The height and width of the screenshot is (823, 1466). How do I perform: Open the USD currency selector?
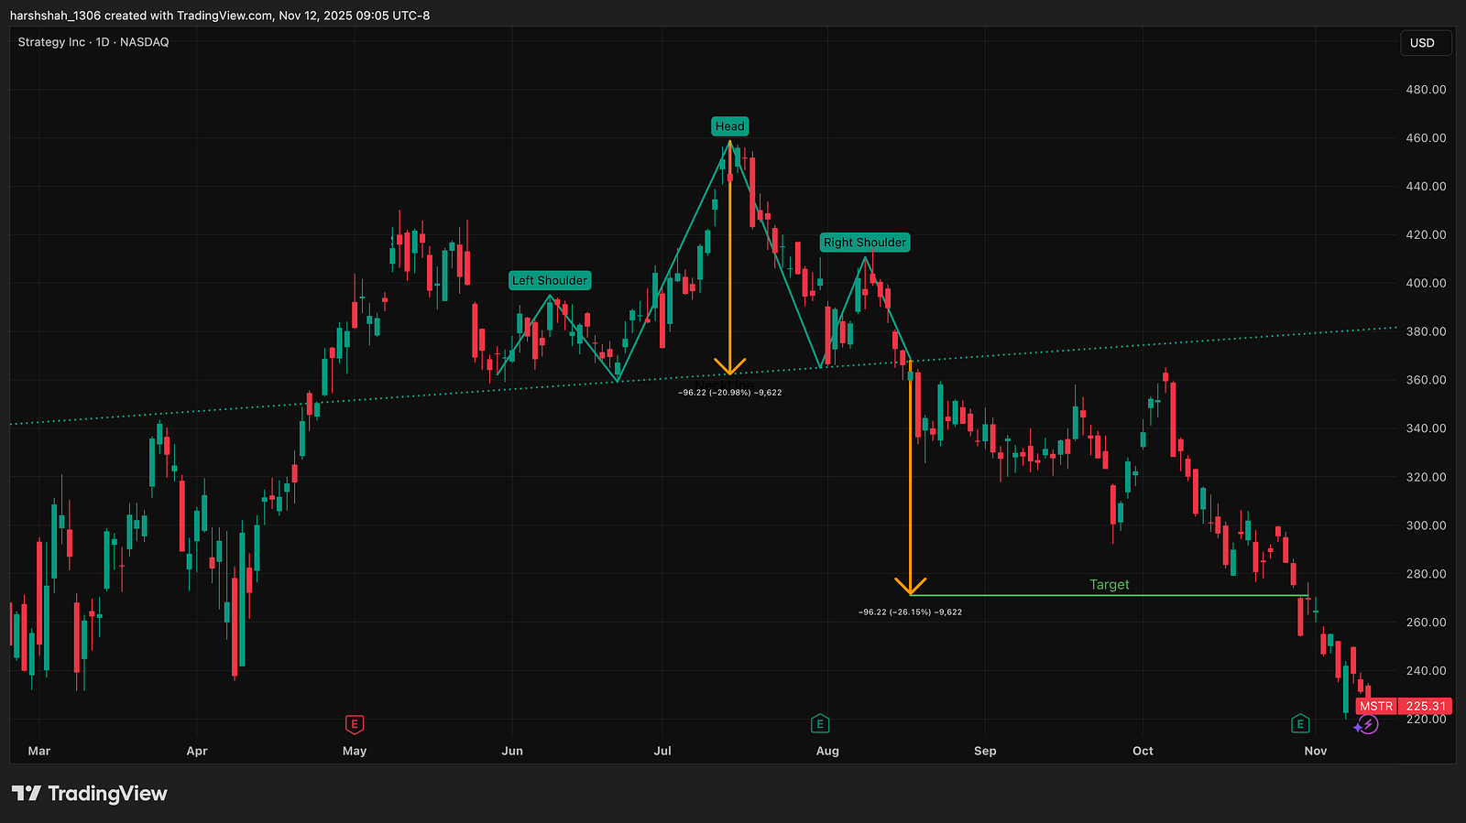(1426, 43)
